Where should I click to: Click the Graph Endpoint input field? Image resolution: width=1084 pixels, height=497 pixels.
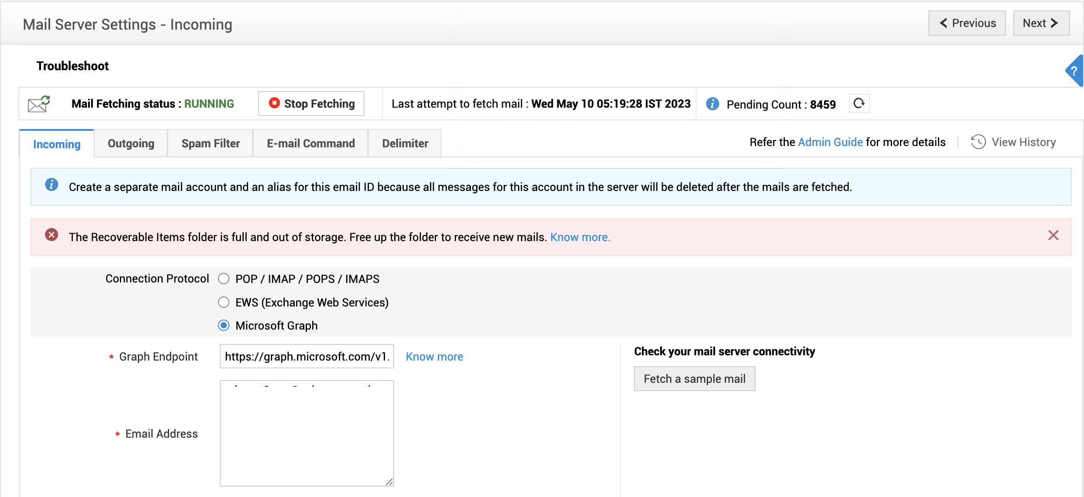pyautogui.click(x=307, y=357)
